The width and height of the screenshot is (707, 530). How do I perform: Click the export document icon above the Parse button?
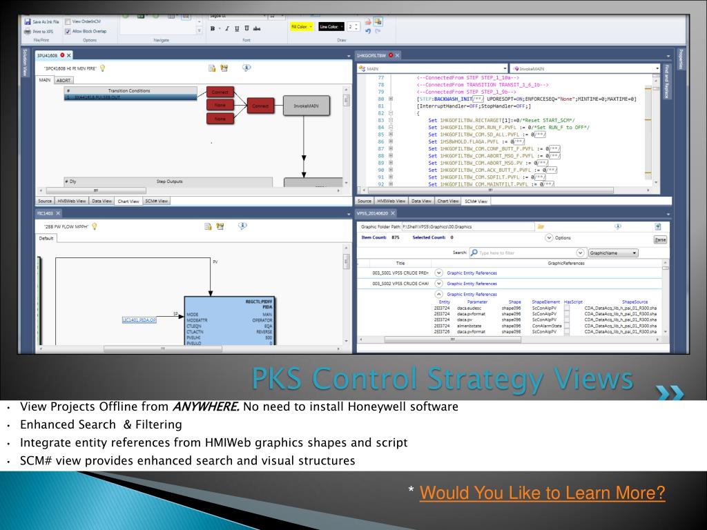658,226
